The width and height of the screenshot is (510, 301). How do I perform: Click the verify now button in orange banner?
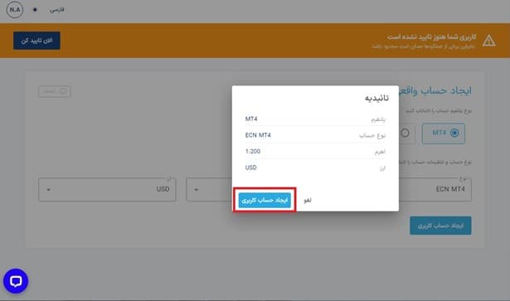(x=36, y=41)
